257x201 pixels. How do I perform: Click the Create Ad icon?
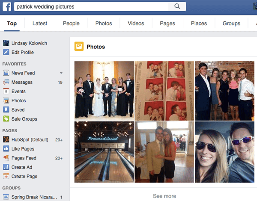click(x=6, y=167)
